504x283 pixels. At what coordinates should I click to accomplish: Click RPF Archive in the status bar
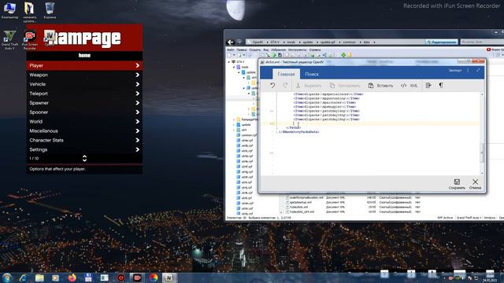pyautogui.click(x=445, y=218)
